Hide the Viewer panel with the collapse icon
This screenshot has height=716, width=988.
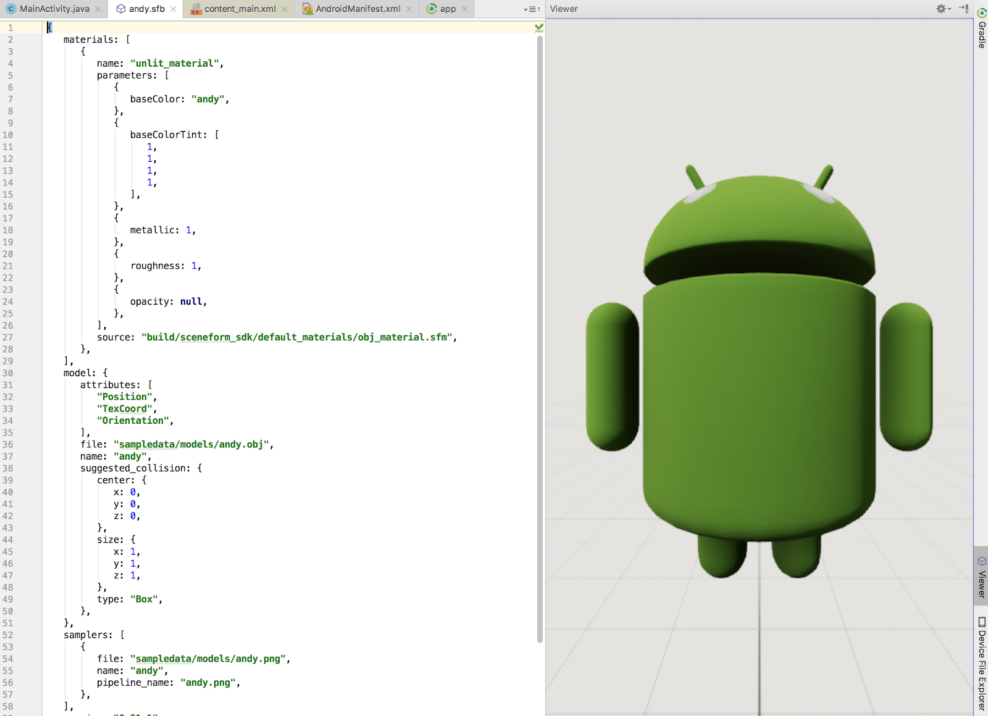coord(964,9)
